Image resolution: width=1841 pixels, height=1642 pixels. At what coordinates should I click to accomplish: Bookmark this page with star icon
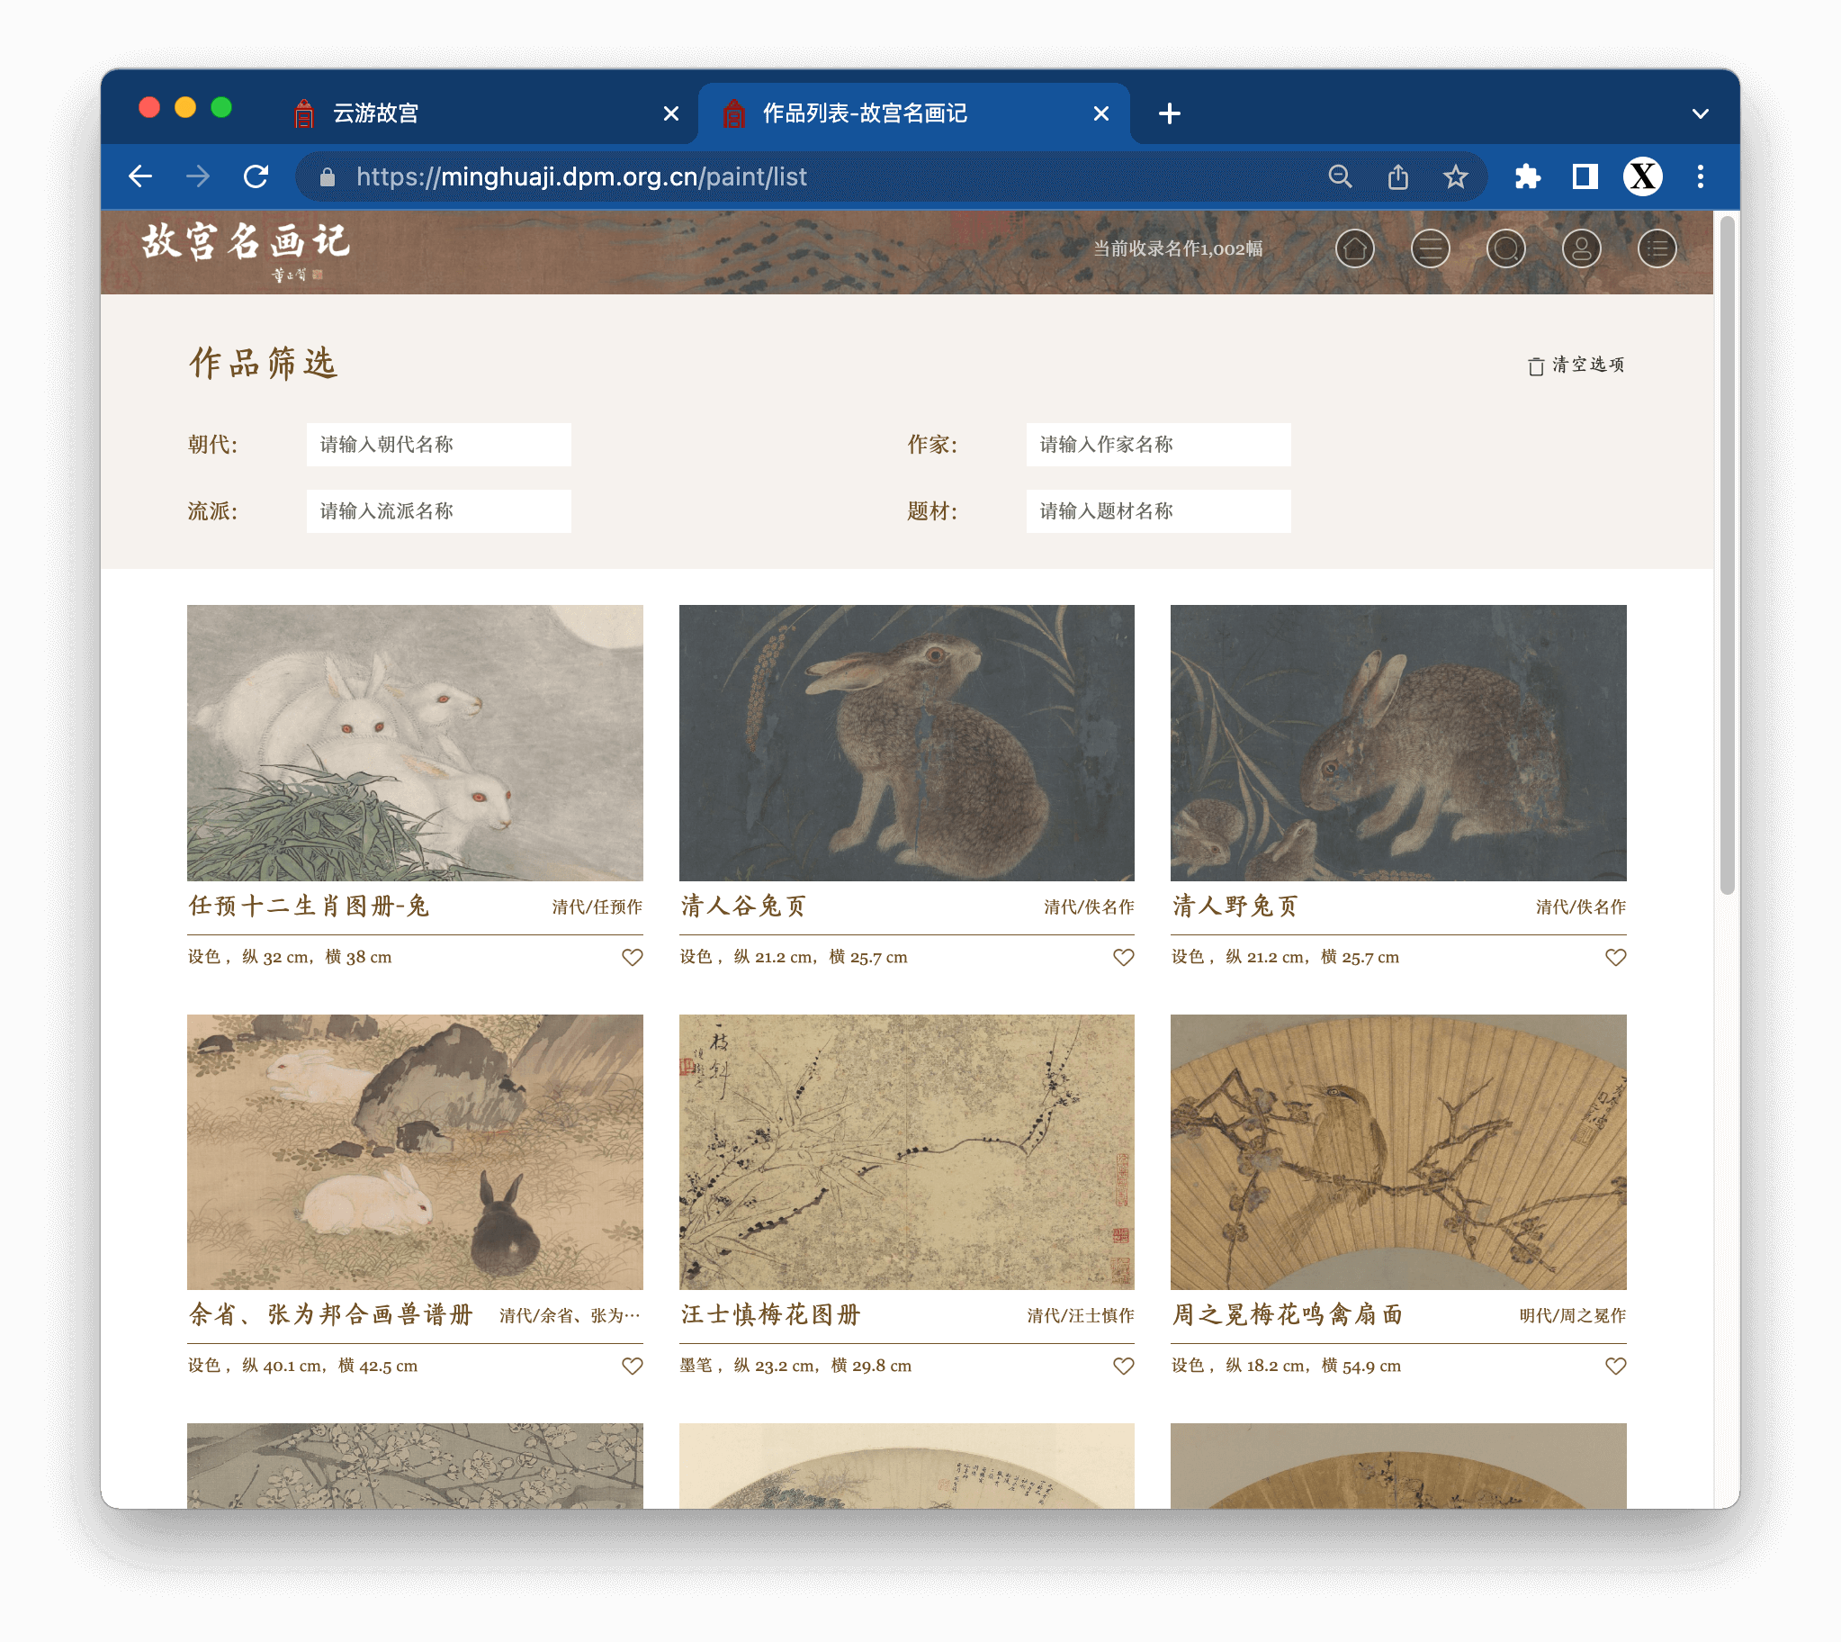(1456, 176)
